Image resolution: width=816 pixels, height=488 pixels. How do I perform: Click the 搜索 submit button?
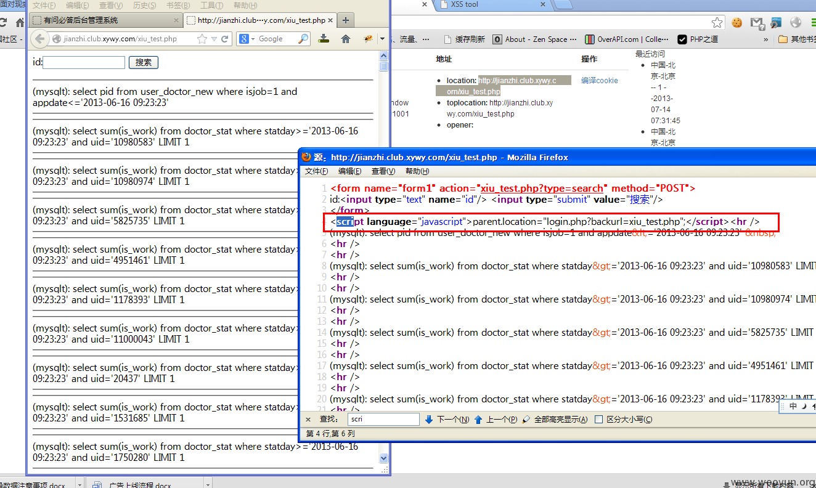pos(144,62)
